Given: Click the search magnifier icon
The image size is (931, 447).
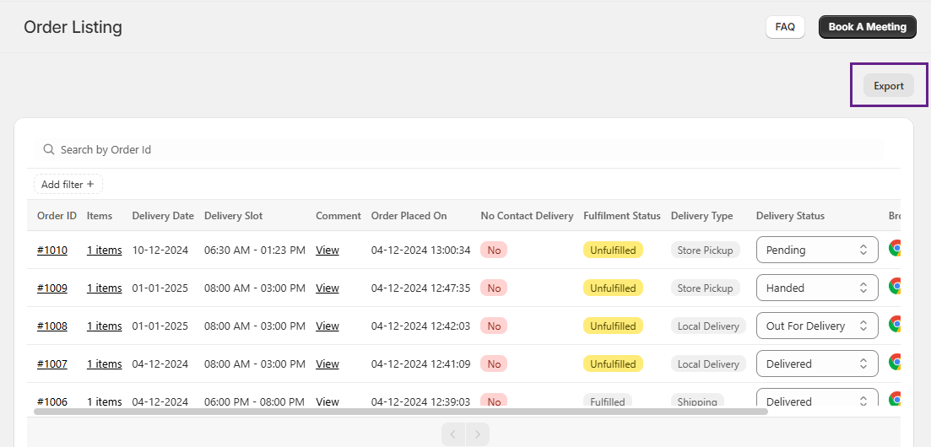Looking at the screenshot, I should coord(49,149).
